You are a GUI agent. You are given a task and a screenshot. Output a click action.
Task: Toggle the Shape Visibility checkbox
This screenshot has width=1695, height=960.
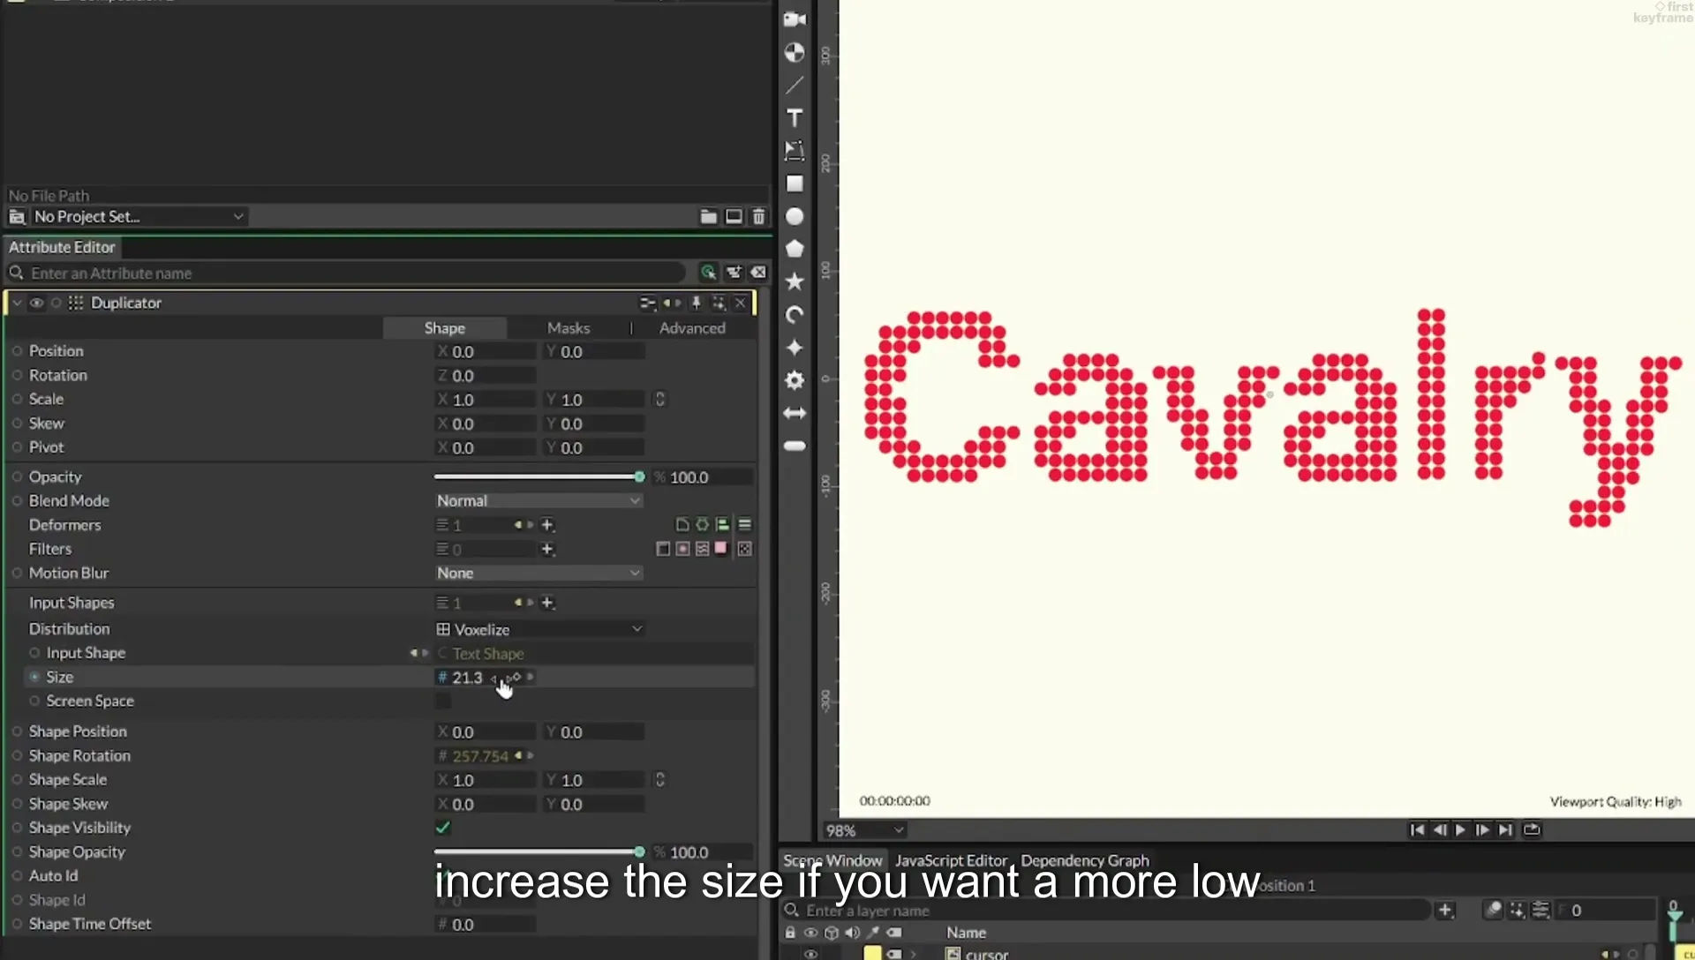tap(443, 828)
